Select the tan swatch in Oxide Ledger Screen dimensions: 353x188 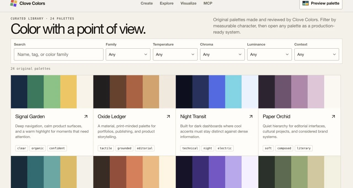tap(151, 92)
